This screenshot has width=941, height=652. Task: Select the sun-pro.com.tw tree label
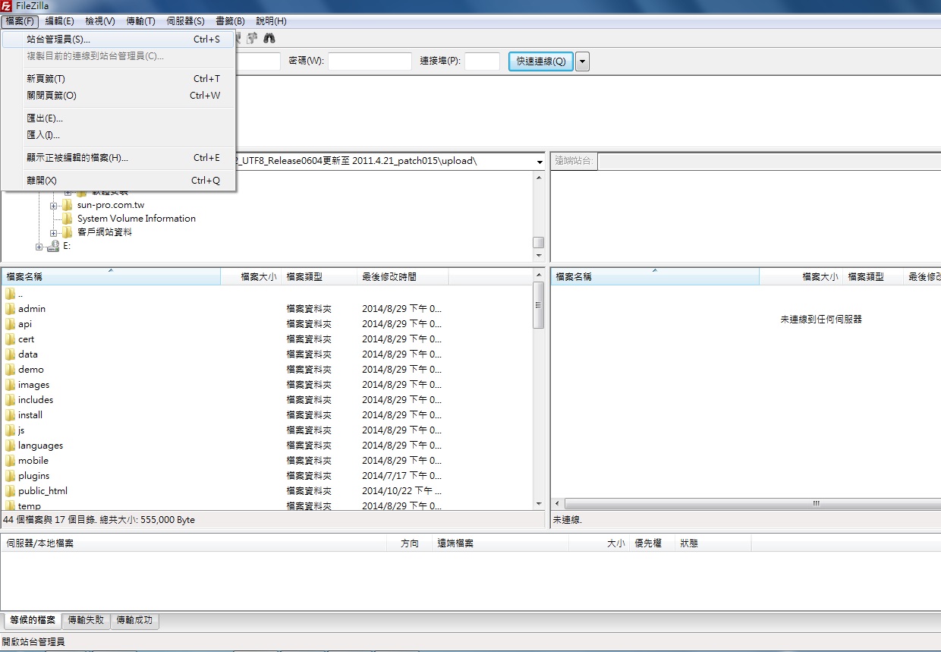[x=111, y=205]
